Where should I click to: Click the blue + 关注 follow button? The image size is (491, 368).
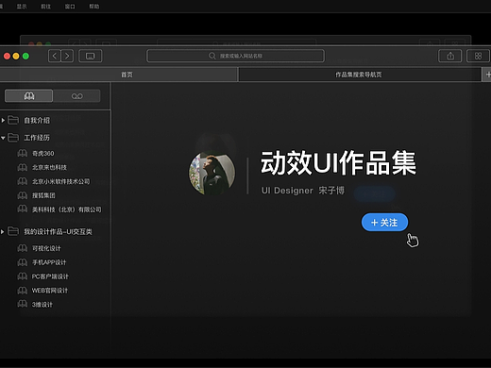tap(384, 223)
